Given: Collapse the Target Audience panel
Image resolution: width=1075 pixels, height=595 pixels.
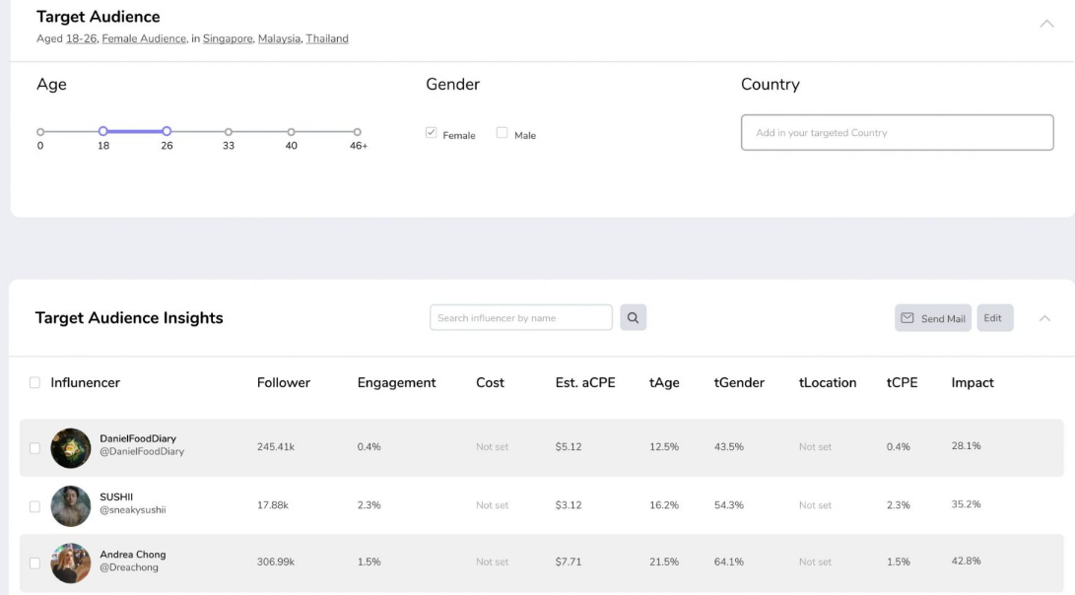Looking at the screenshot, I should 1046,24.
